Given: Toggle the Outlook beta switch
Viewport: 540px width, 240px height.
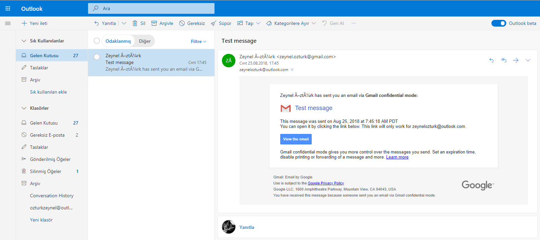Looking at the screenshot, I should coord(499,23).
